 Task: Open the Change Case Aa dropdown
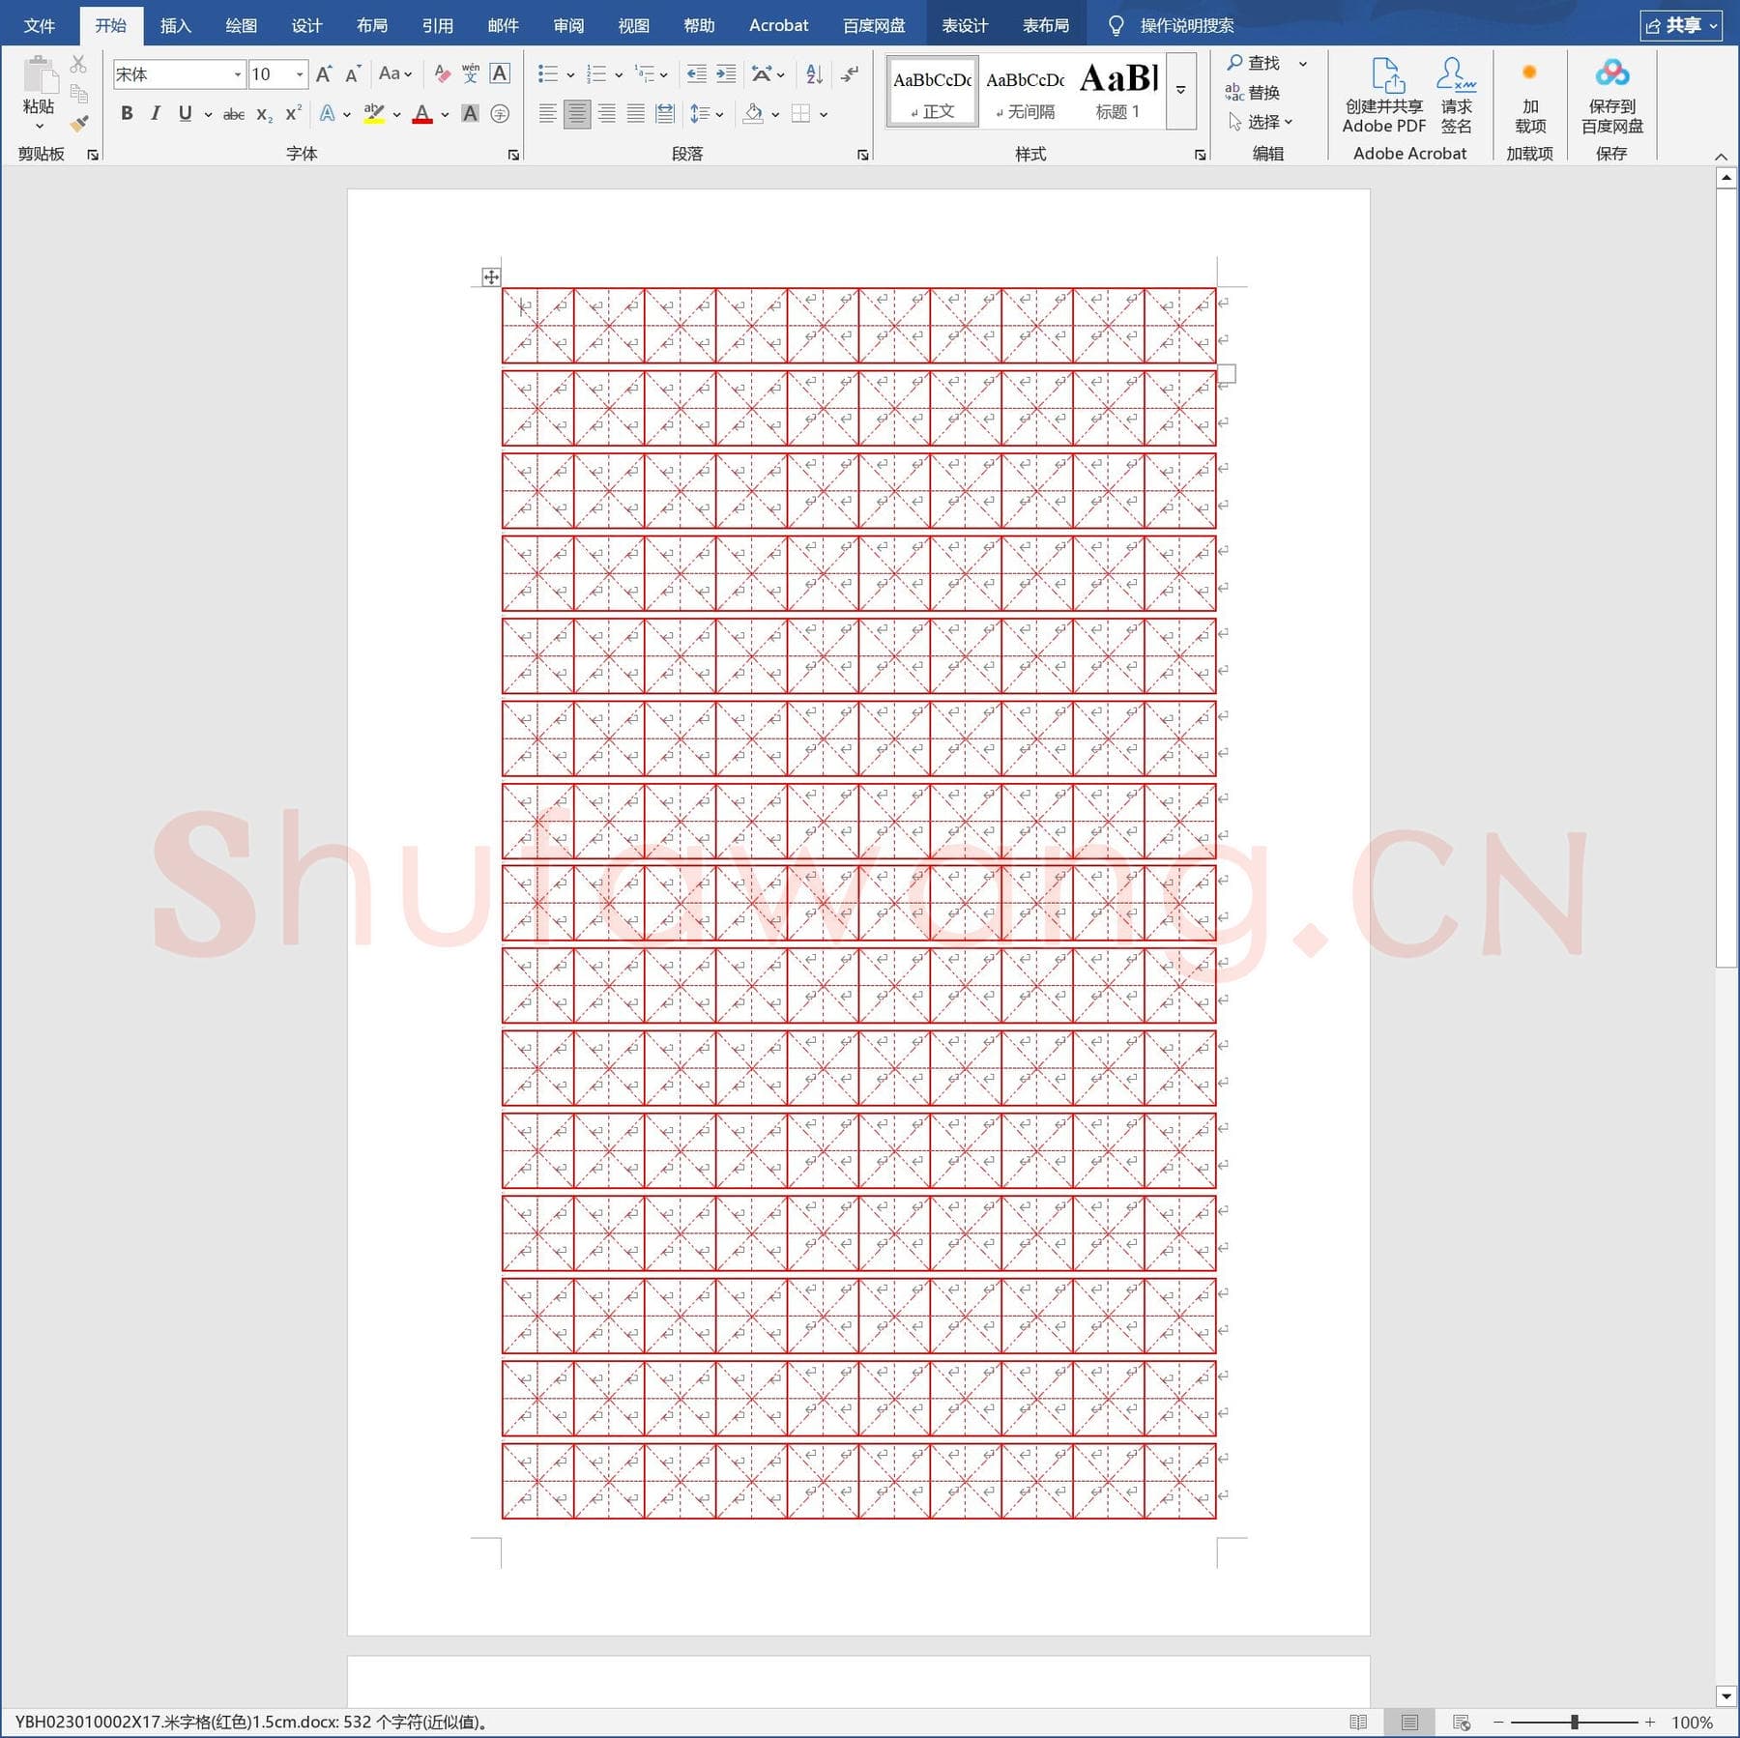tap(395, 73)
